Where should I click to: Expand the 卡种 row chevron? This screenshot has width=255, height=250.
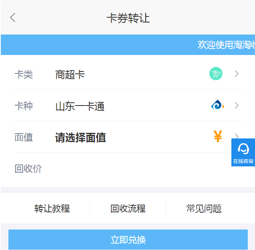(x=237, y=106)
